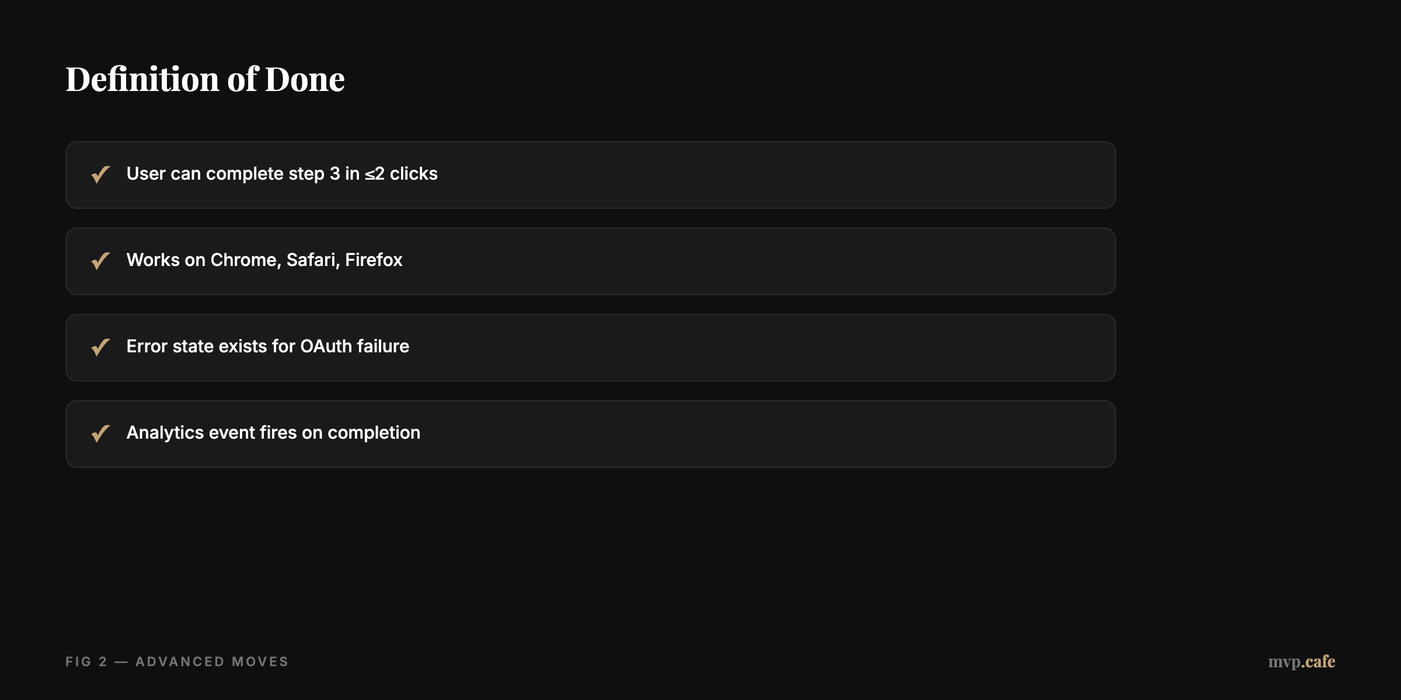Click empty area of fourth checklist card

click(x=759, y=434)
